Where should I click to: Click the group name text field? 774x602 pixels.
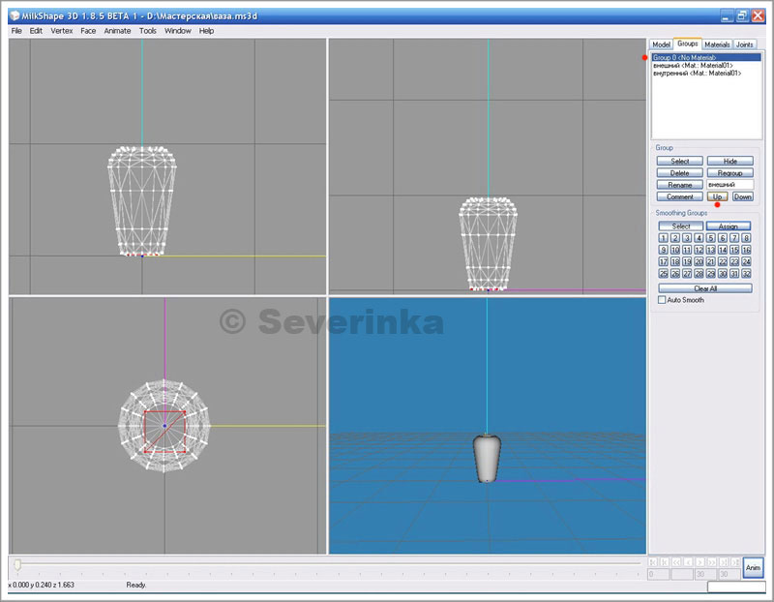729,184
